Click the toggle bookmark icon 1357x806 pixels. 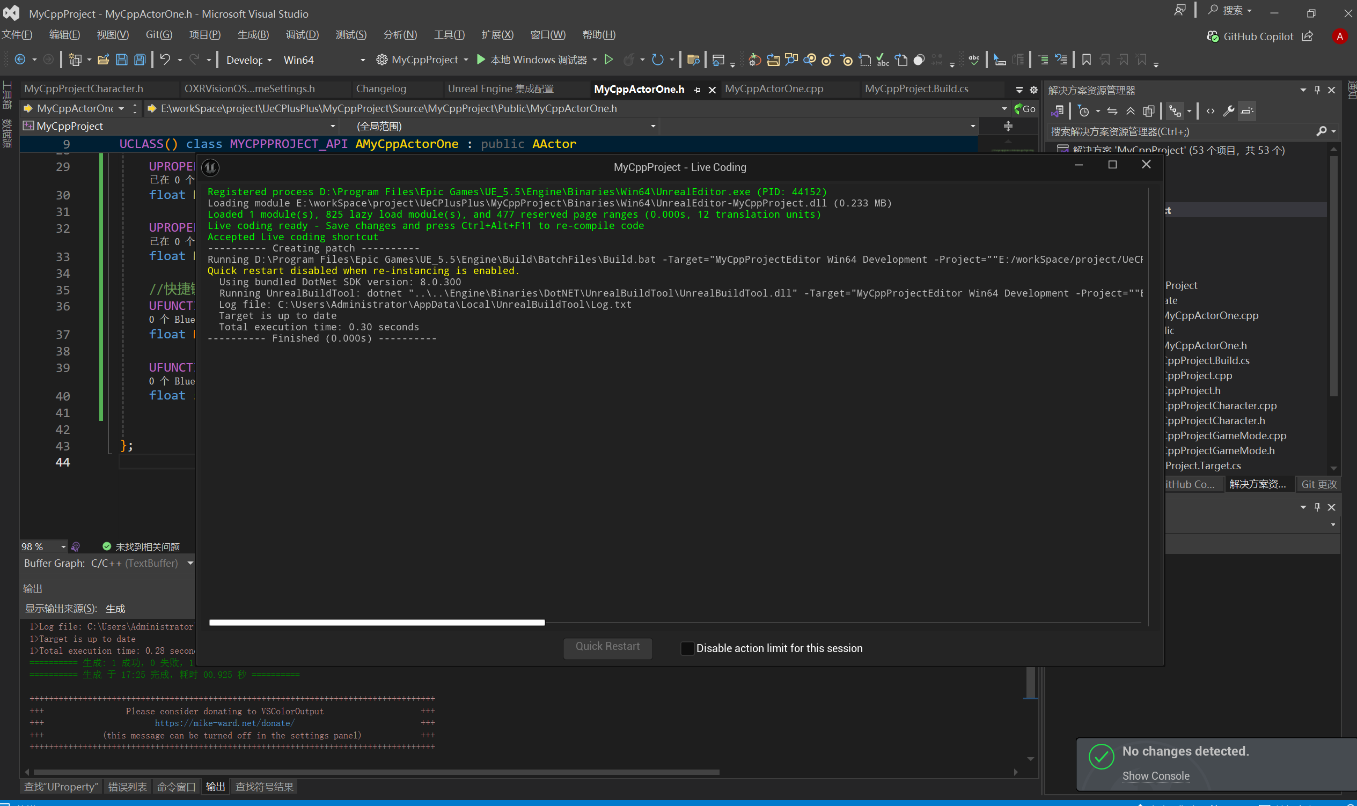(x=1086, y=60)
